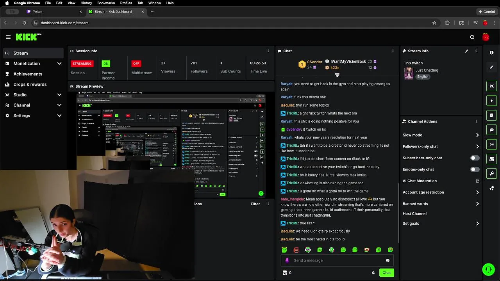
Task: Toggle the Partner Income ON badge
Action: 105,64
